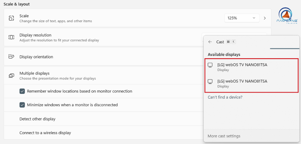Open More cast settings
301x144 pixels.
pos(224,136)
